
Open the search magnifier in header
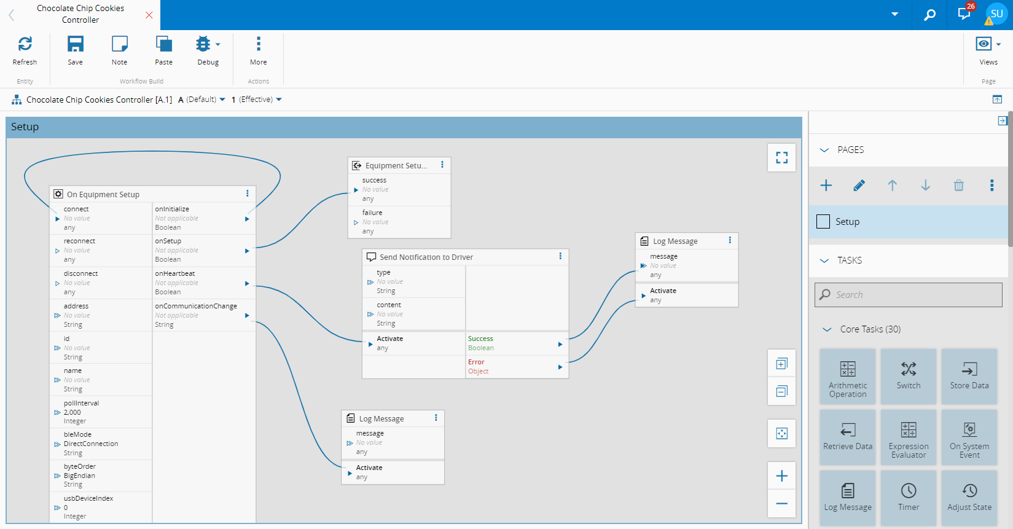(930, 14)
